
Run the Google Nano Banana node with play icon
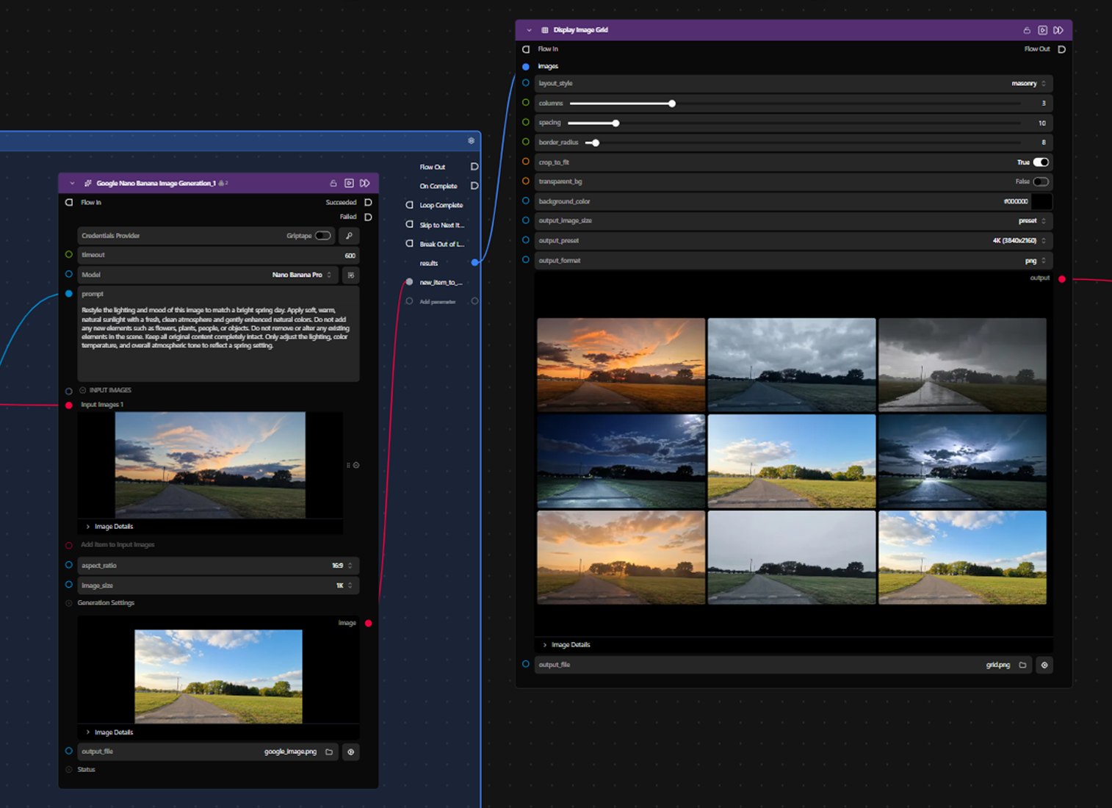[x=349, y=183]
